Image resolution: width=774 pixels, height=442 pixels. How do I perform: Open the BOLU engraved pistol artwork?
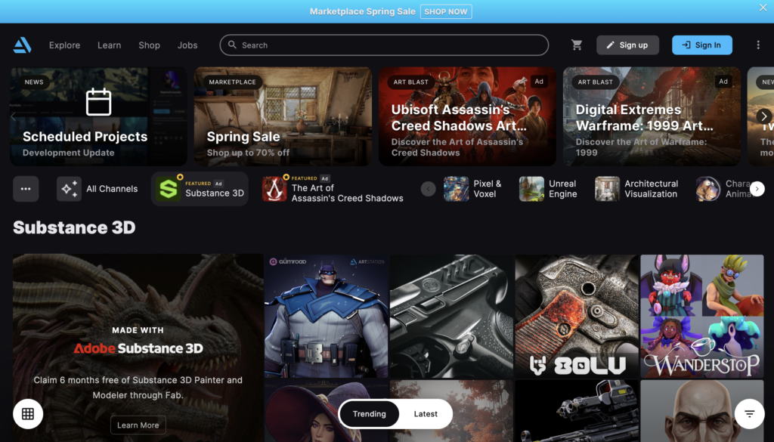coord(577,316)
